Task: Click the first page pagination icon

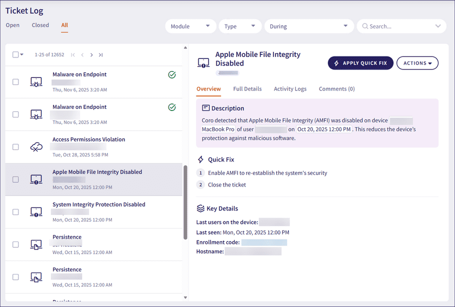Action: (73, 55)
